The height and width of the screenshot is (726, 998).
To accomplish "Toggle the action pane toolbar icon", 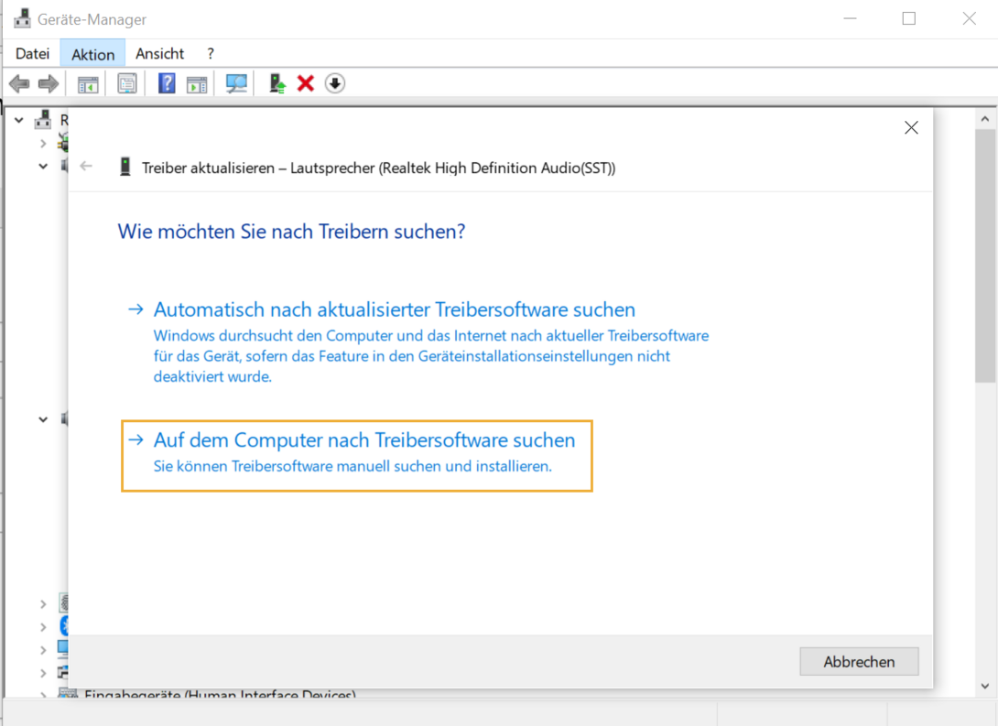I will tap(197, 84).
